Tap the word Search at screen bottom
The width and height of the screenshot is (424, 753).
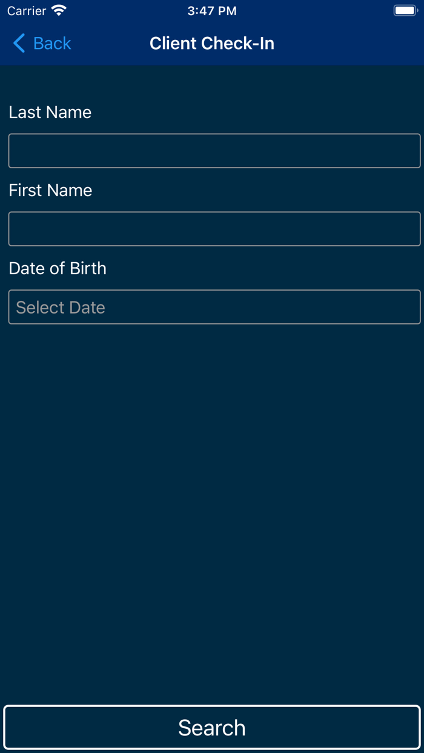[x=212, y=728]
